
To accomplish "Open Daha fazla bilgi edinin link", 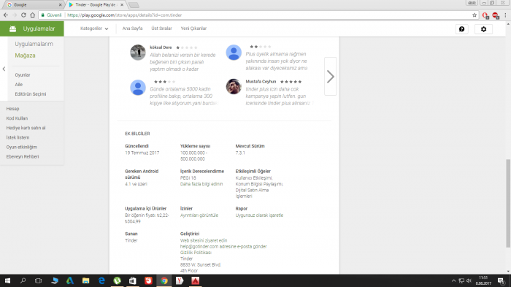I will [x=201, y=184].
